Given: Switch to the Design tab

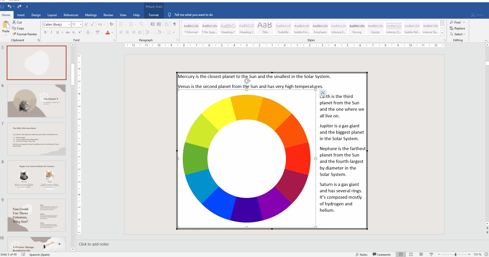Looking at the screenshot, I should click(x=36, y=15).
